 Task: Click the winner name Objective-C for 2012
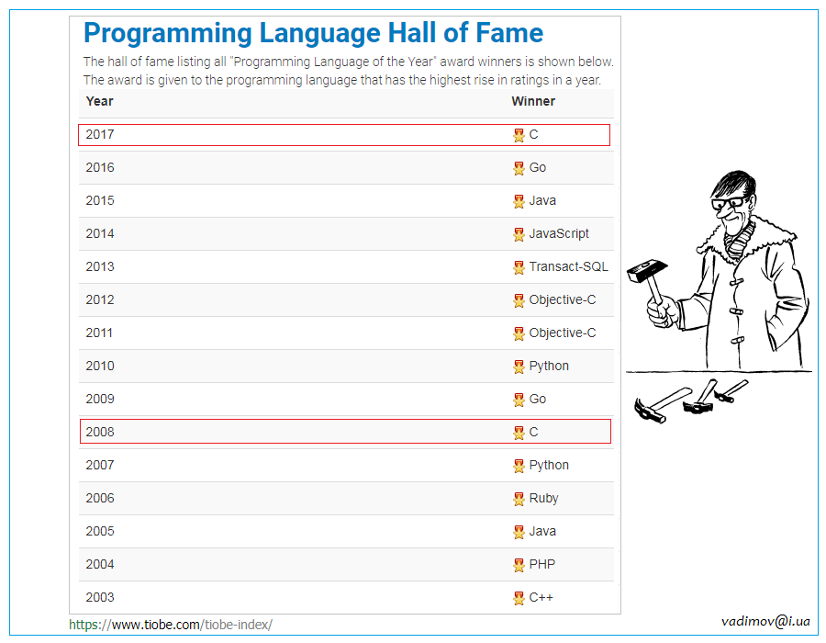point(563,299)
